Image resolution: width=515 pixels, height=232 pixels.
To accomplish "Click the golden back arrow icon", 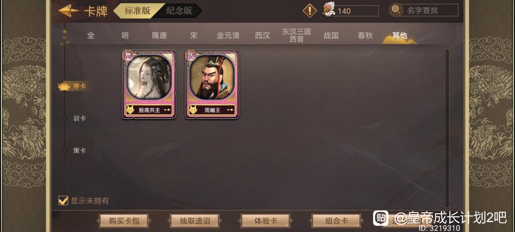I will 68,11.
